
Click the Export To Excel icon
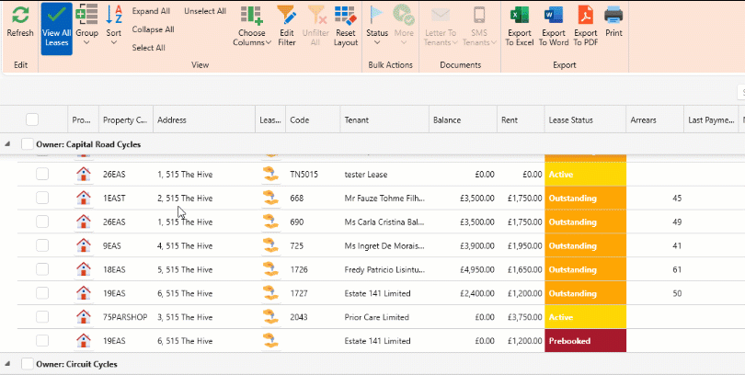click(x=519, y=16)
